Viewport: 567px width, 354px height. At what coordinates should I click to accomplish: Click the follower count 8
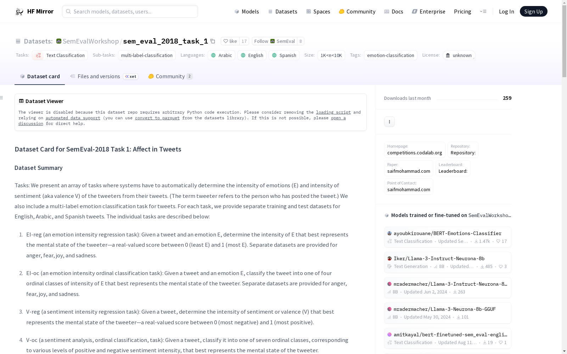[x=301, y=41]
